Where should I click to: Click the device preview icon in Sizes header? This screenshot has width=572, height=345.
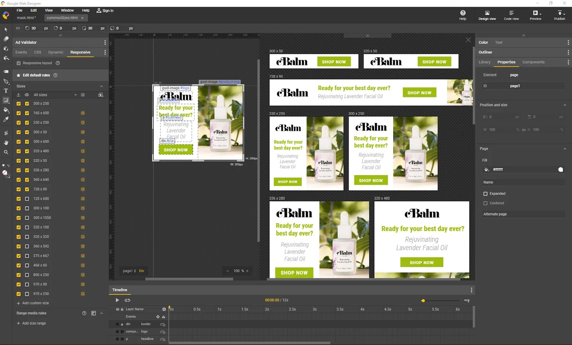[x=101, y=95]
